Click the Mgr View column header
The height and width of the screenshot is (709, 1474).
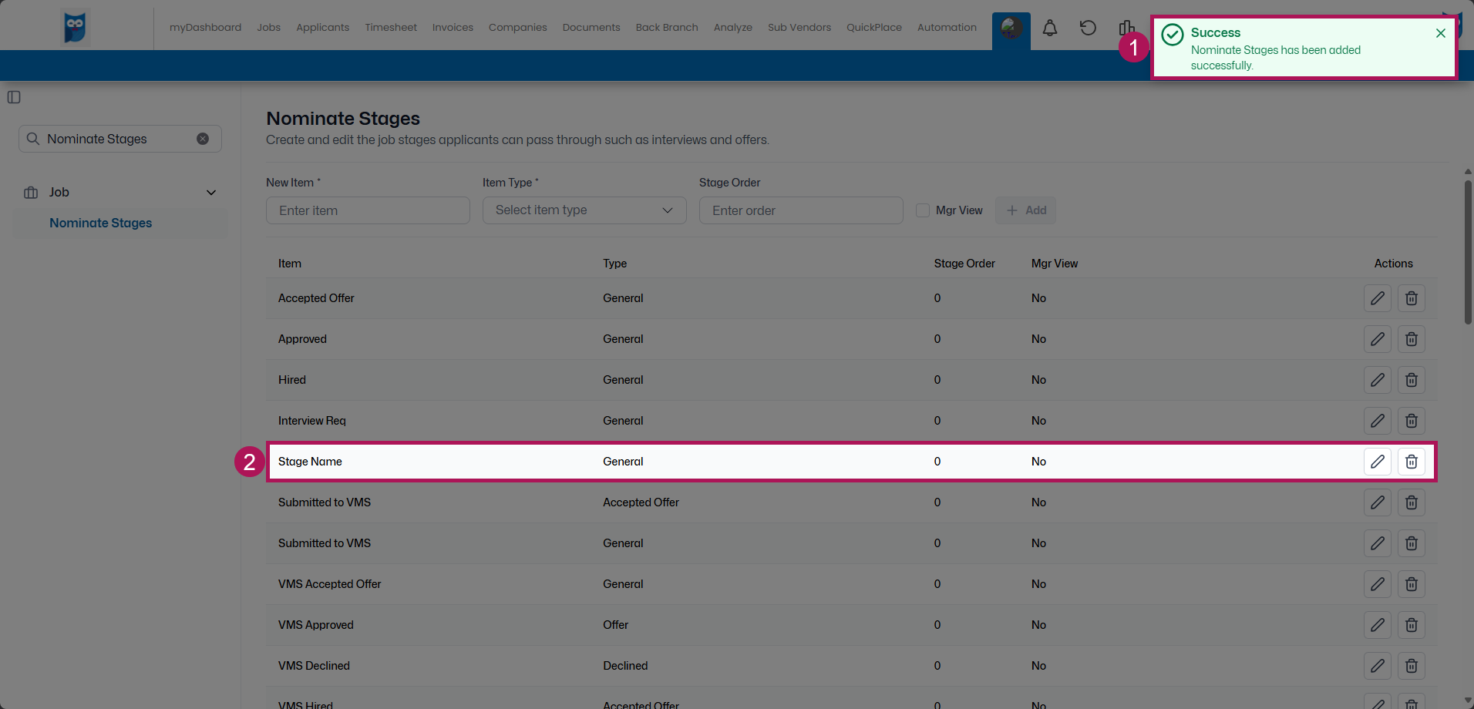click(x=1055, y=264)
